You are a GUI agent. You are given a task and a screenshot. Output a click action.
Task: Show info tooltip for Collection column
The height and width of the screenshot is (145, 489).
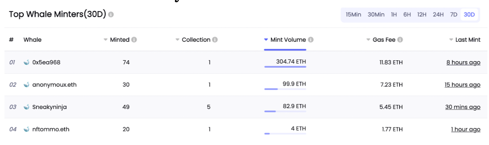coord(215,40)
